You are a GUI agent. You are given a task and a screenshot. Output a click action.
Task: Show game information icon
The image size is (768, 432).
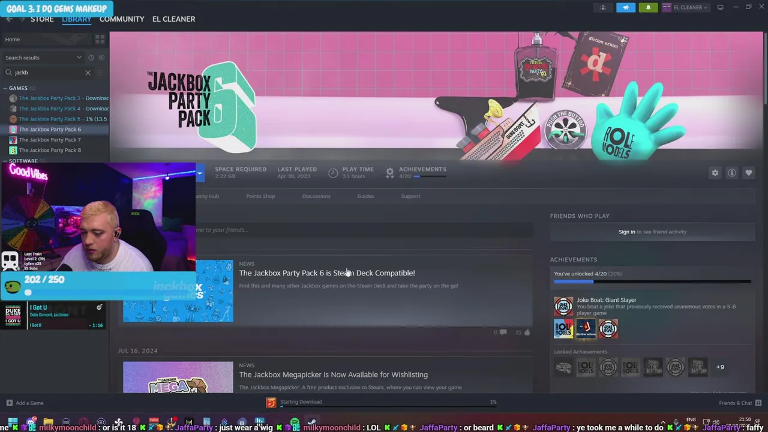[x=732, y=173]
